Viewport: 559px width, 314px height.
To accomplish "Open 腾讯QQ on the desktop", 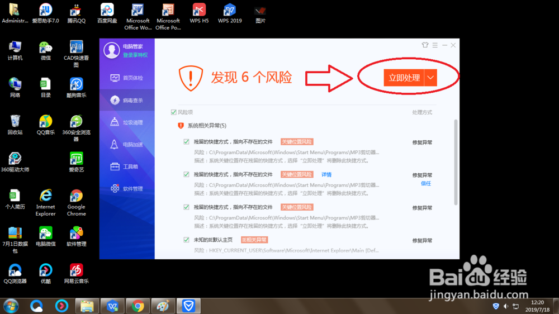I will click(x=76, y=13).
